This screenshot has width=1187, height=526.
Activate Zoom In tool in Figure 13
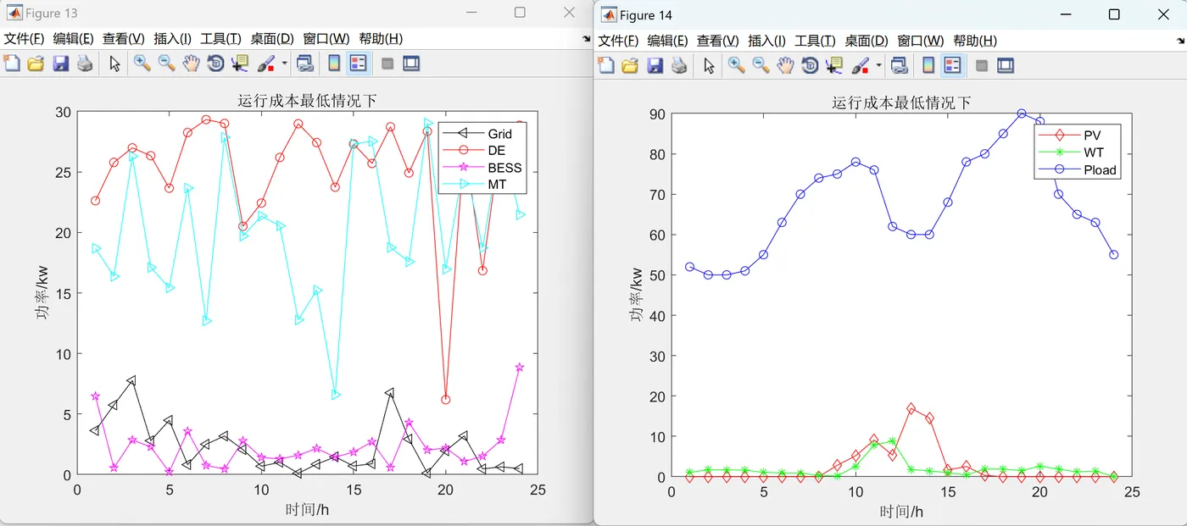(x=142, y=64)
